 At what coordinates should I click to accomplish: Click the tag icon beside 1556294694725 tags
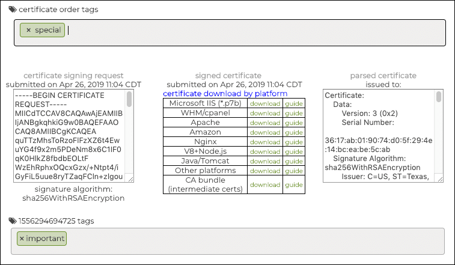13,221
